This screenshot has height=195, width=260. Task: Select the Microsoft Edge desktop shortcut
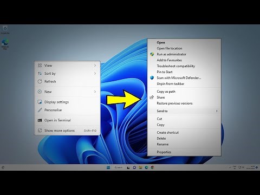tap(5, 44)
